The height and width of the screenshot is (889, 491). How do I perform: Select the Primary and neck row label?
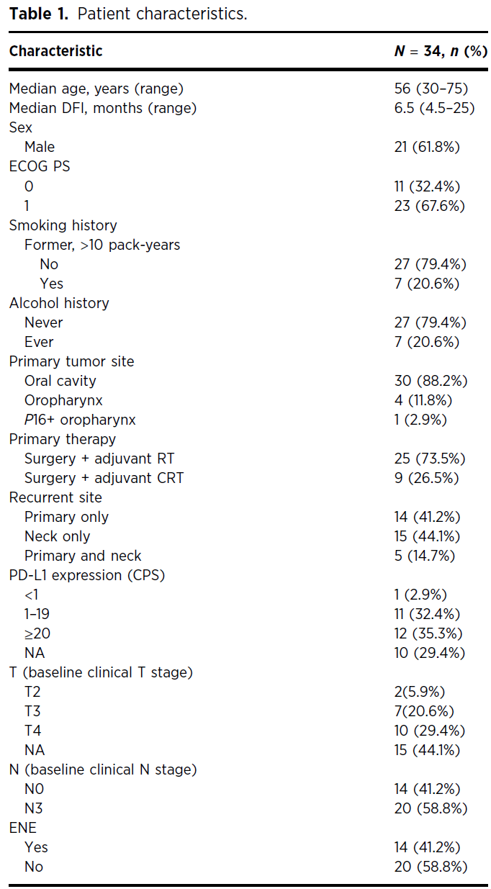[83, 555]
